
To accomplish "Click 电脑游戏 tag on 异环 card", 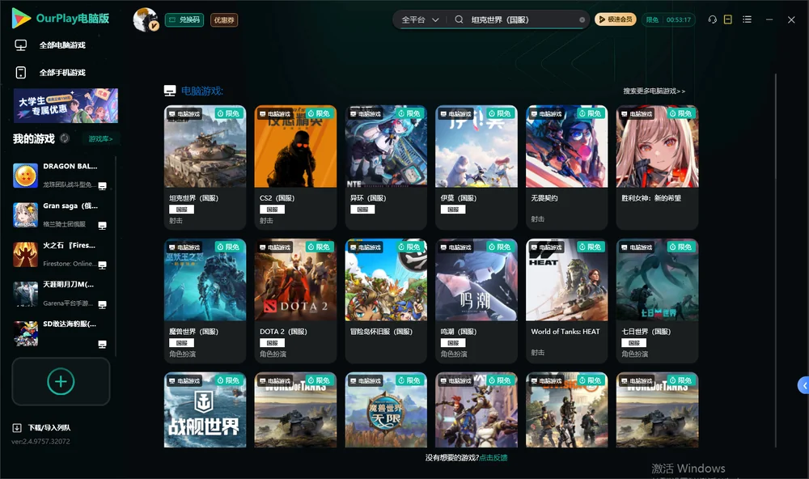I will [x=366, y=113].
